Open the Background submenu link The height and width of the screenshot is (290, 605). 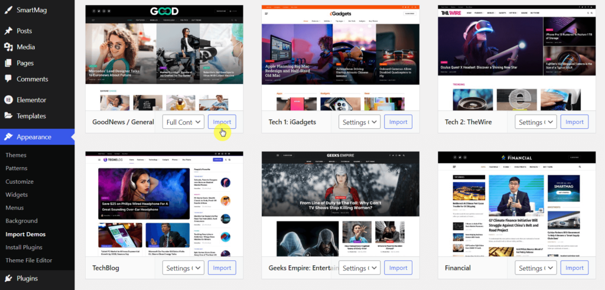(x=21, y=221)
